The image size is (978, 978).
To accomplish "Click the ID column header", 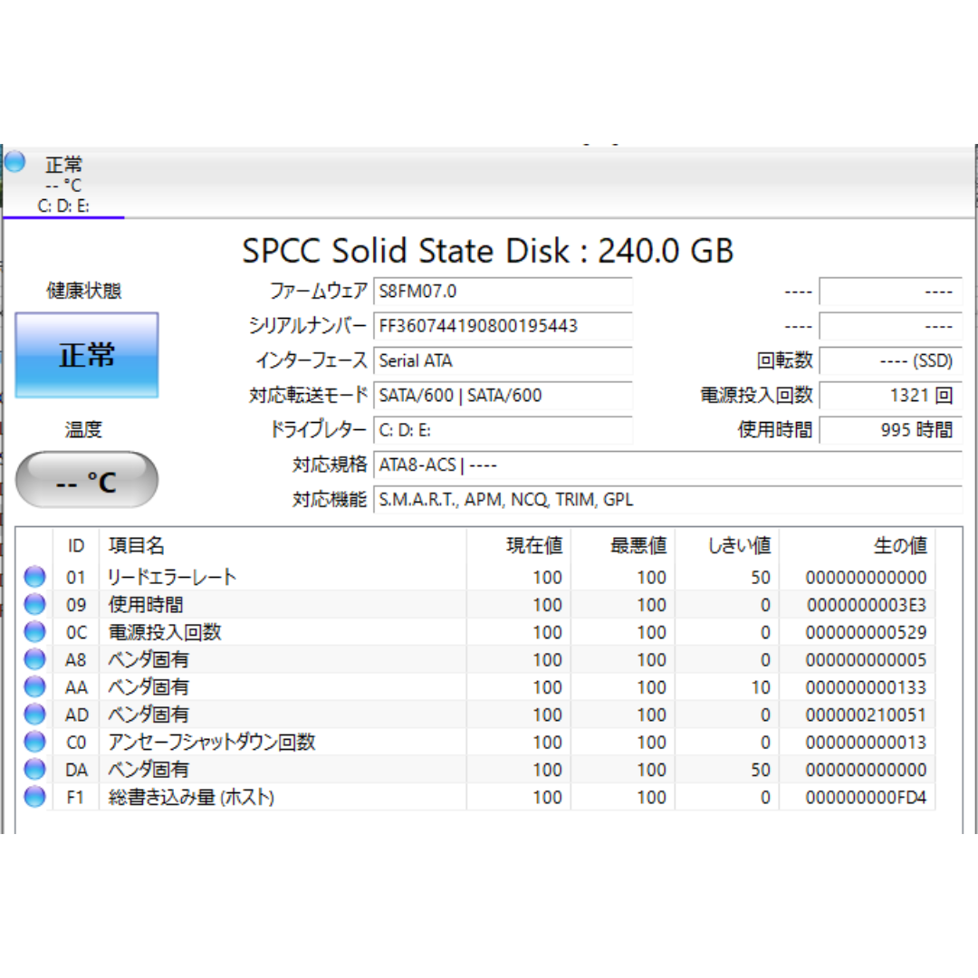I will pyautogui.click(x=76, y=546).
